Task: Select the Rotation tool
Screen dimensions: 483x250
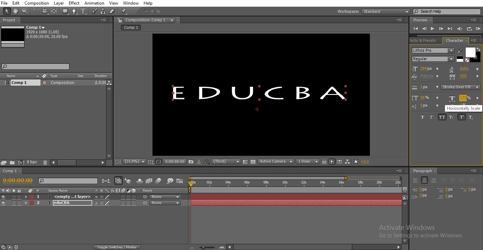Action: [36, 11]
